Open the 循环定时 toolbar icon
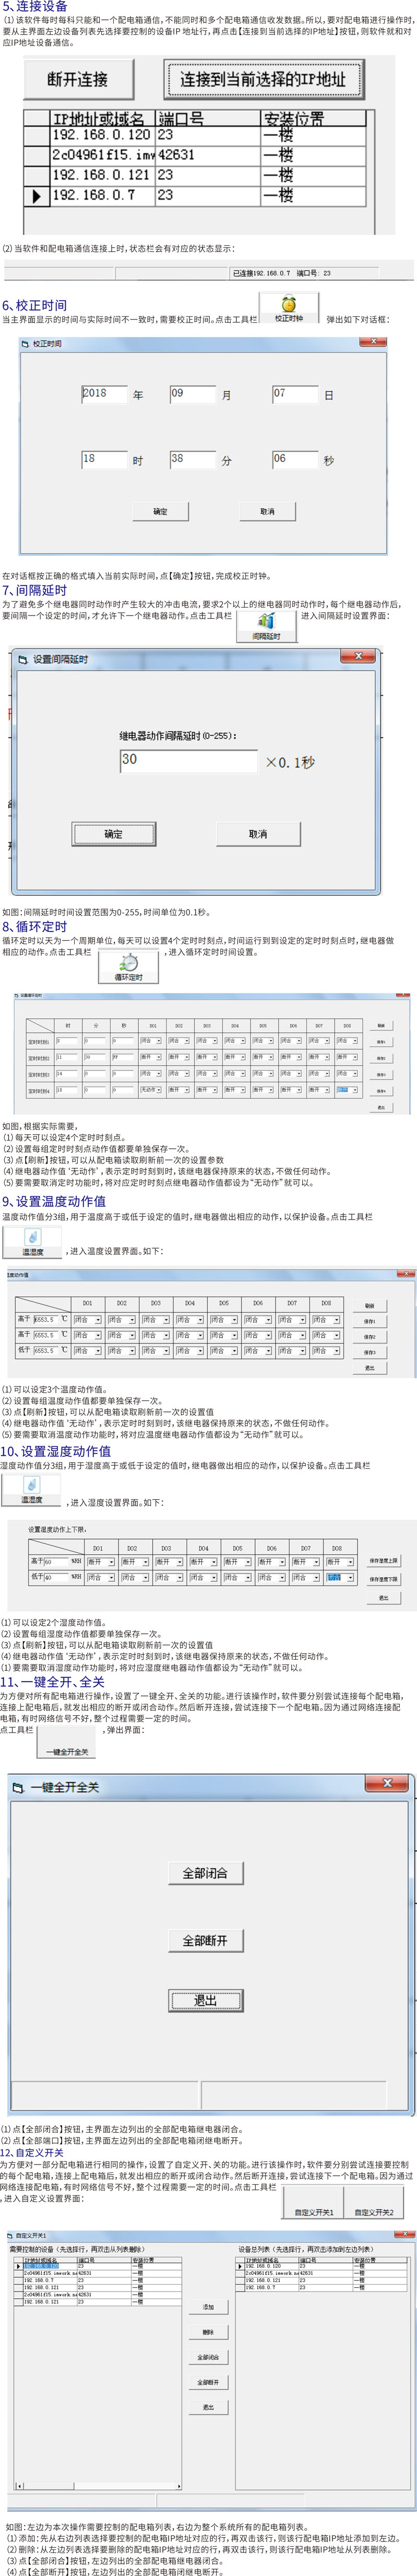This screenshot has height=2576, width=417. [x=128, y=967]
